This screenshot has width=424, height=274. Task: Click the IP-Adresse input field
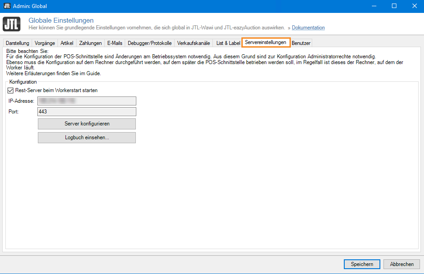point(87,101)
